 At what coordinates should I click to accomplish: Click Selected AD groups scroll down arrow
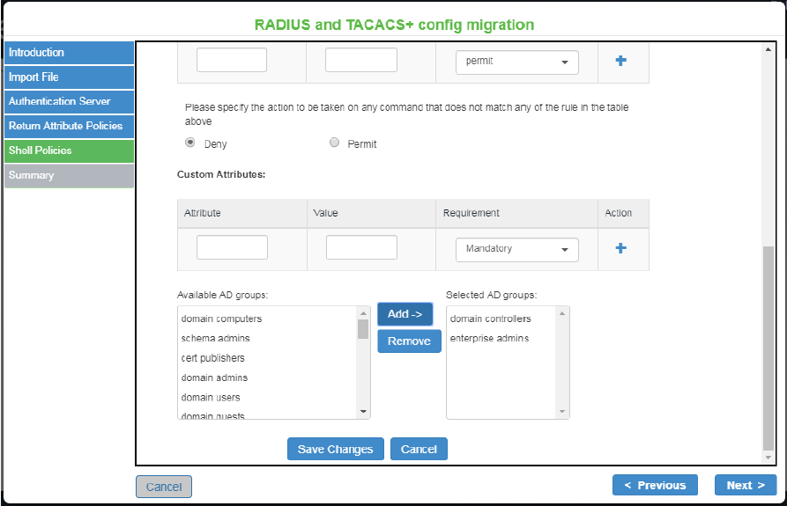pos(562,412)
